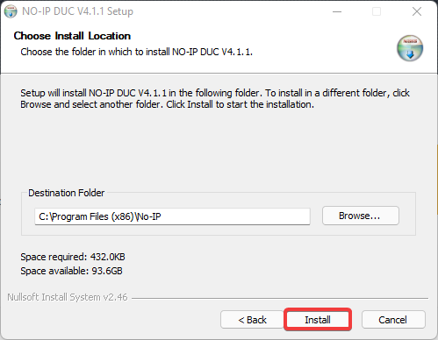Click the NO-IP DUC title bar icon
438x340 pixels.
pyautogui.click(x=11, y=11)
